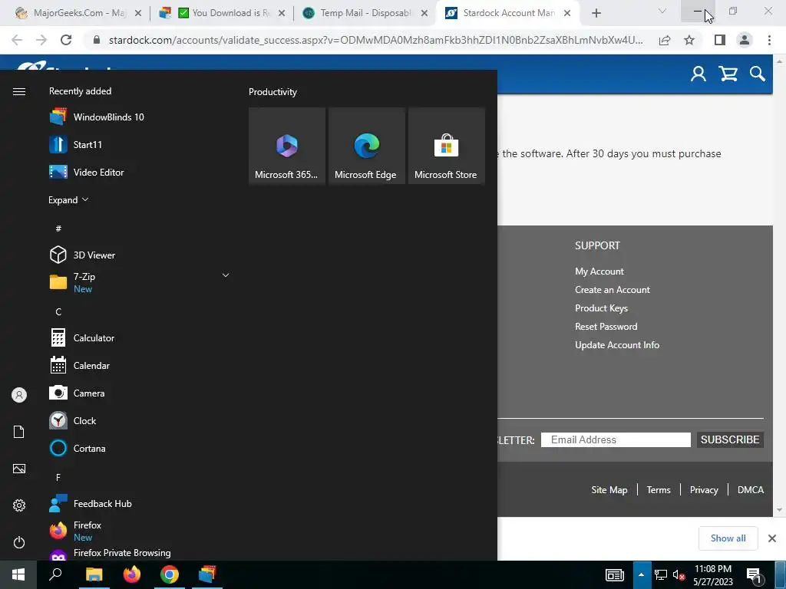Open Chrome's three-dot menu
Screen dimensions: 786x589
[x=769, y=40]
